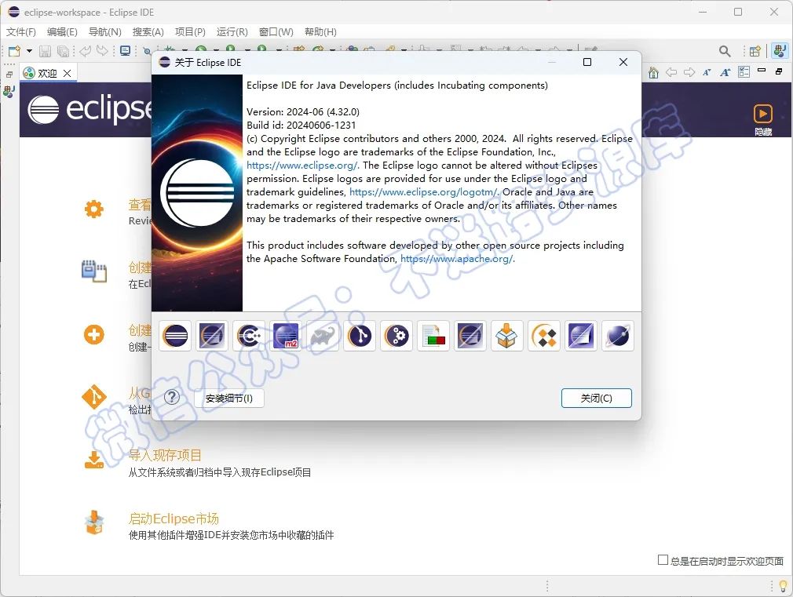Click the feature icon with white gears
This screenshot has width=793, height=597.
point(396,336)
